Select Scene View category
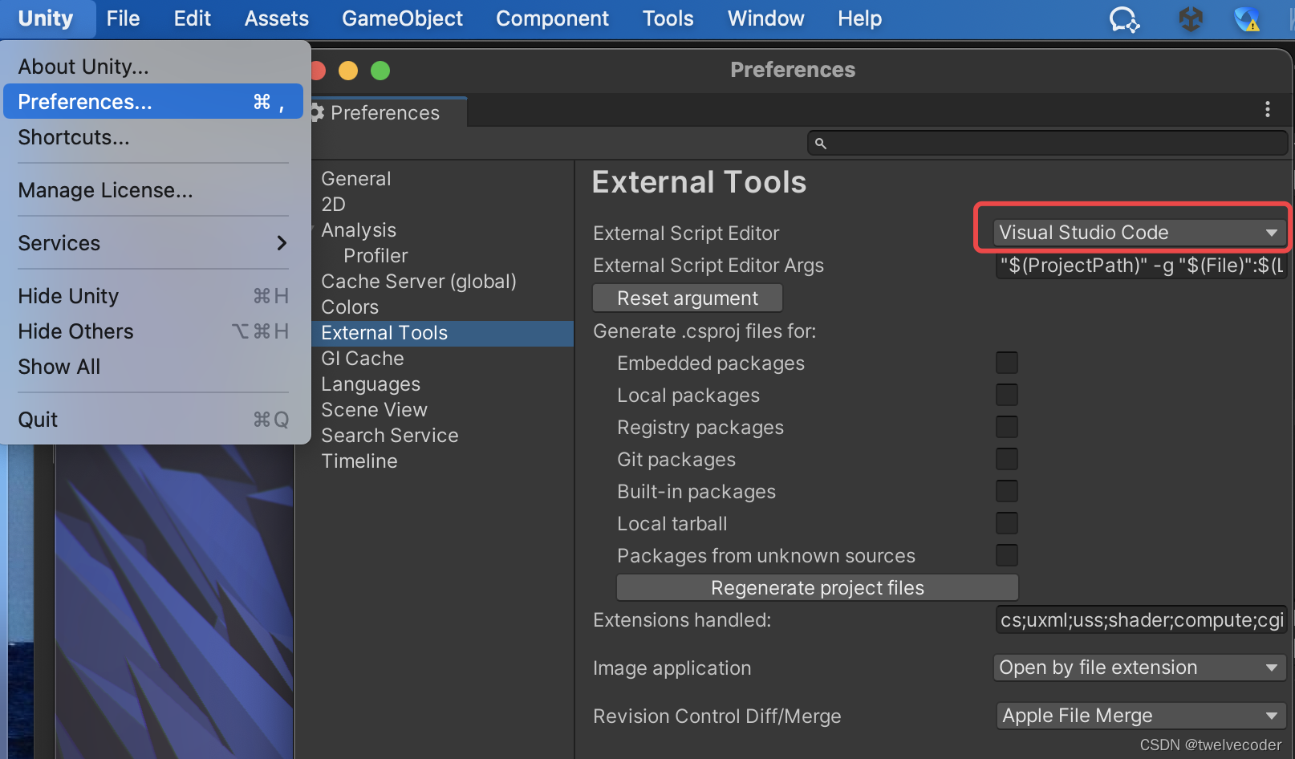The image size is (1295, 759). pos(374,410)
